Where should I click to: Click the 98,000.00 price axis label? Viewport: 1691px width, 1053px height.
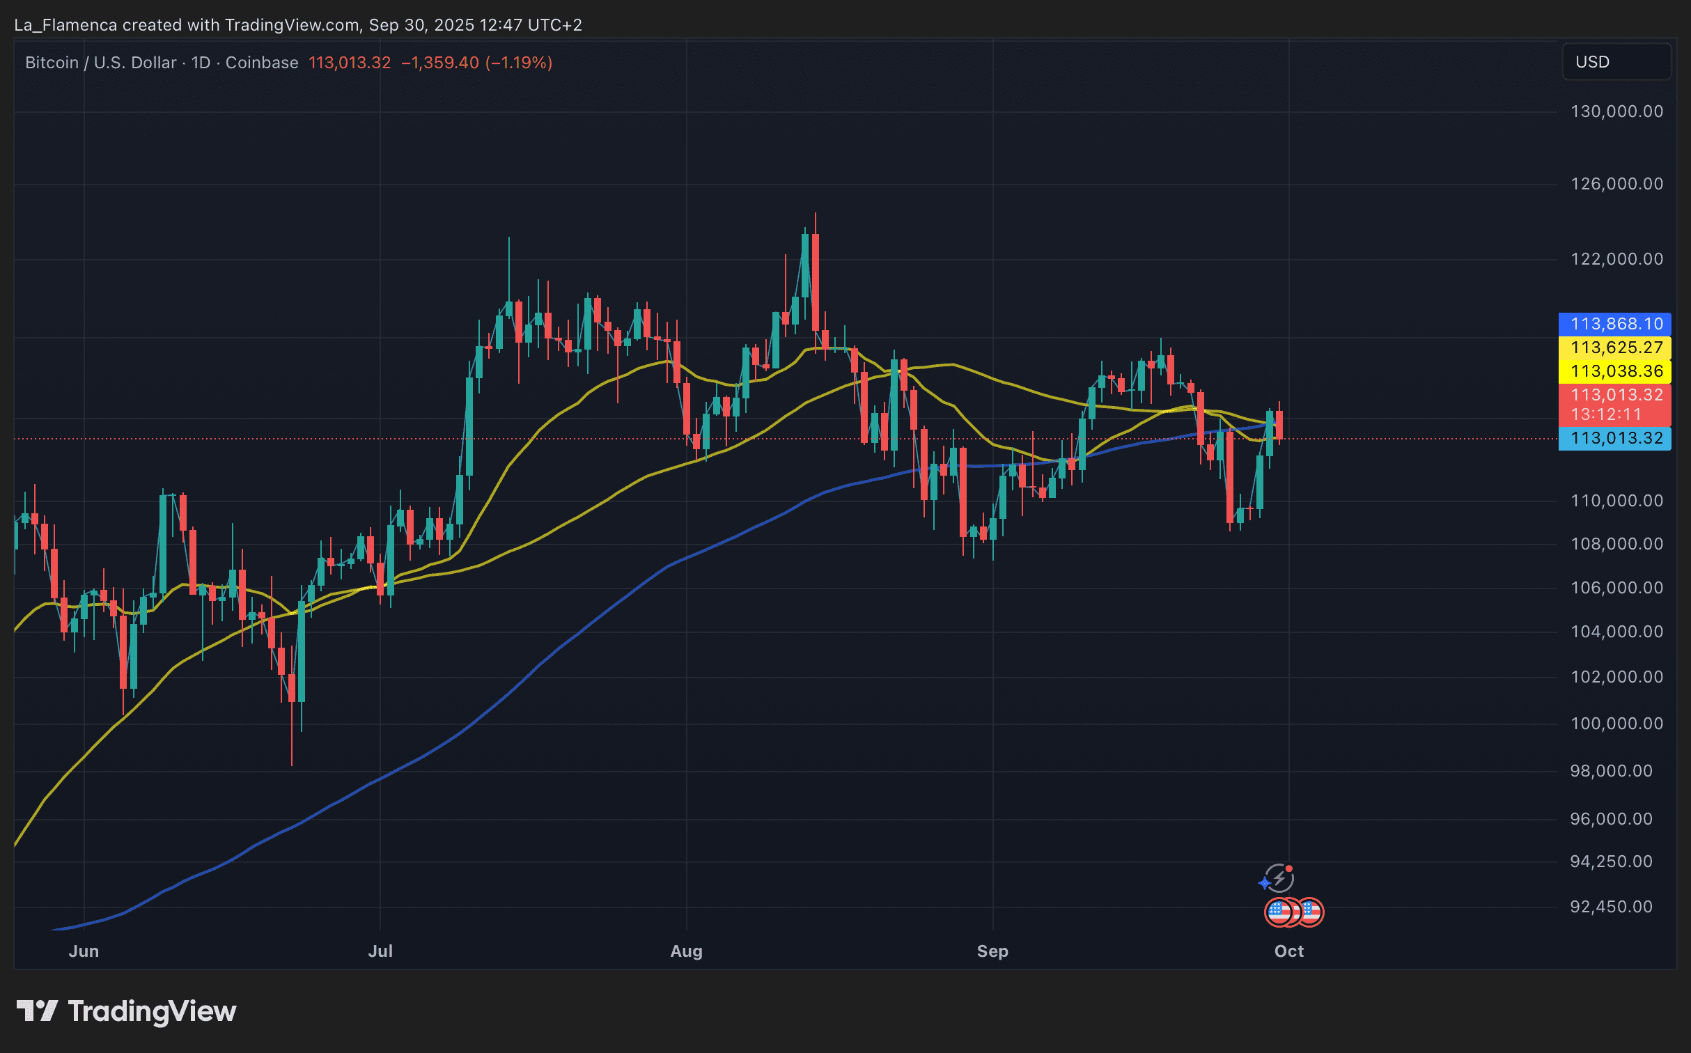[x=1611, y=771]
